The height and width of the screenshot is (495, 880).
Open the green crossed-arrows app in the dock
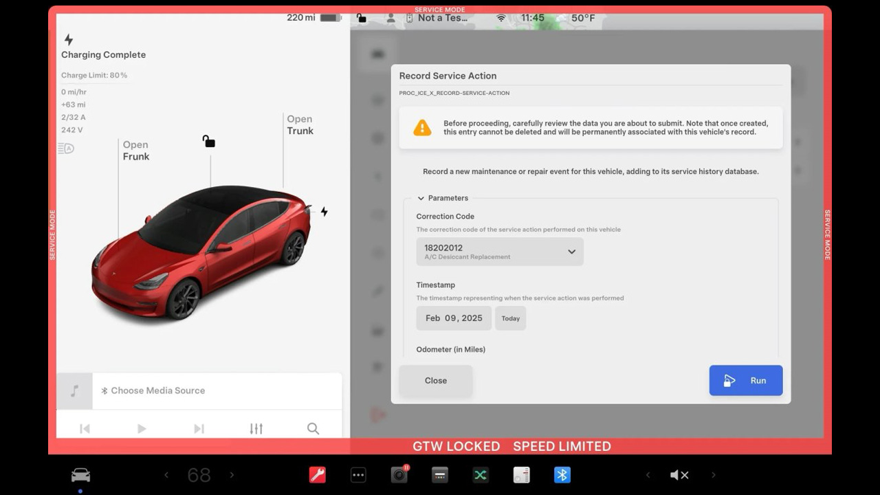pyautogui.click(x=481, y=475)
